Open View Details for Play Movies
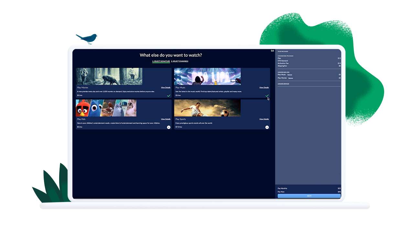This screenshot has height=230, width=410. pos(166,88)
